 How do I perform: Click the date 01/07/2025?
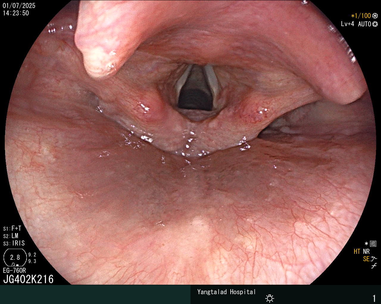point(19,6)
